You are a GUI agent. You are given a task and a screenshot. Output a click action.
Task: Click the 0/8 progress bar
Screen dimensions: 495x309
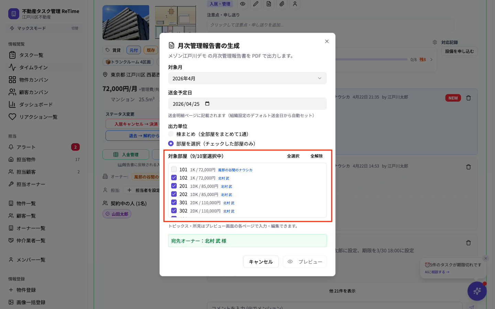371,59
